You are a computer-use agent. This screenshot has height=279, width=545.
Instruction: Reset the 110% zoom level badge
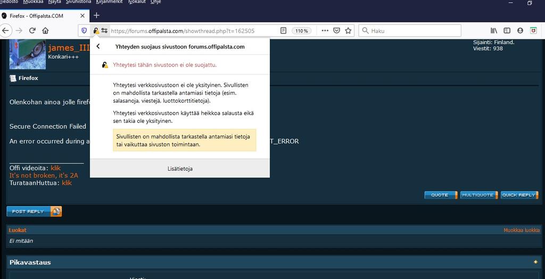(x=301, y=30)
